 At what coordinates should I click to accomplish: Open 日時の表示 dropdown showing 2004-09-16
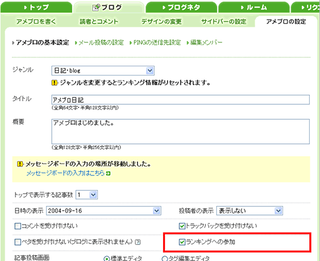click(104, 211)
